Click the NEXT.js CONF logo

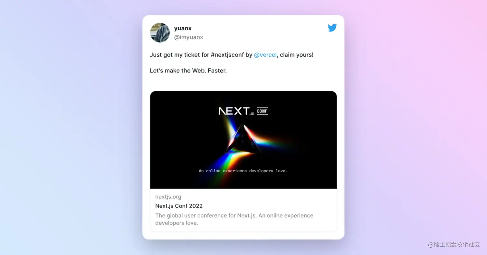(x=243, y=111)
